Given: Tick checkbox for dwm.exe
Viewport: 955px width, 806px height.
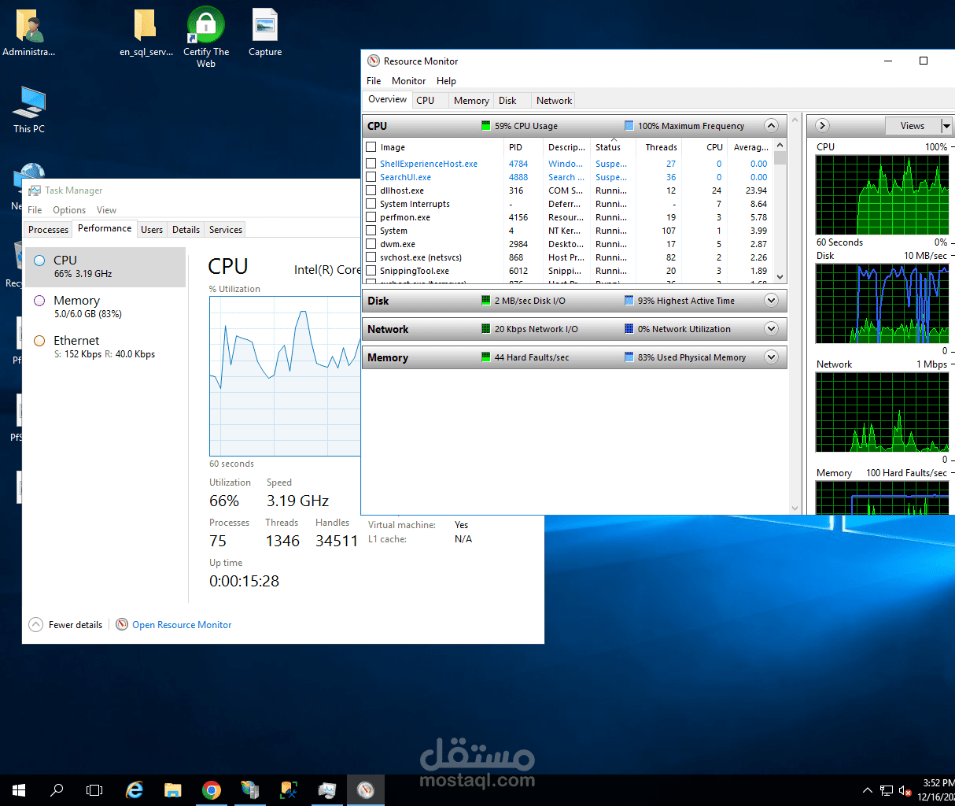Looking at the screenshot, I should point(371,244).
